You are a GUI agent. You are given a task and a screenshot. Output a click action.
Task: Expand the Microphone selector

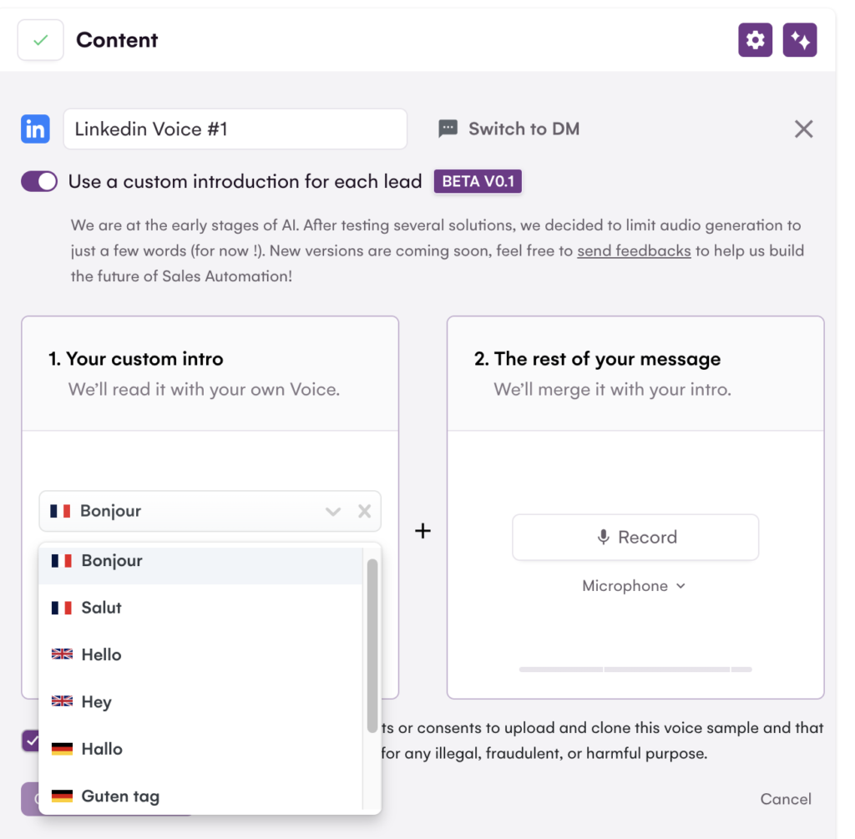634,586
